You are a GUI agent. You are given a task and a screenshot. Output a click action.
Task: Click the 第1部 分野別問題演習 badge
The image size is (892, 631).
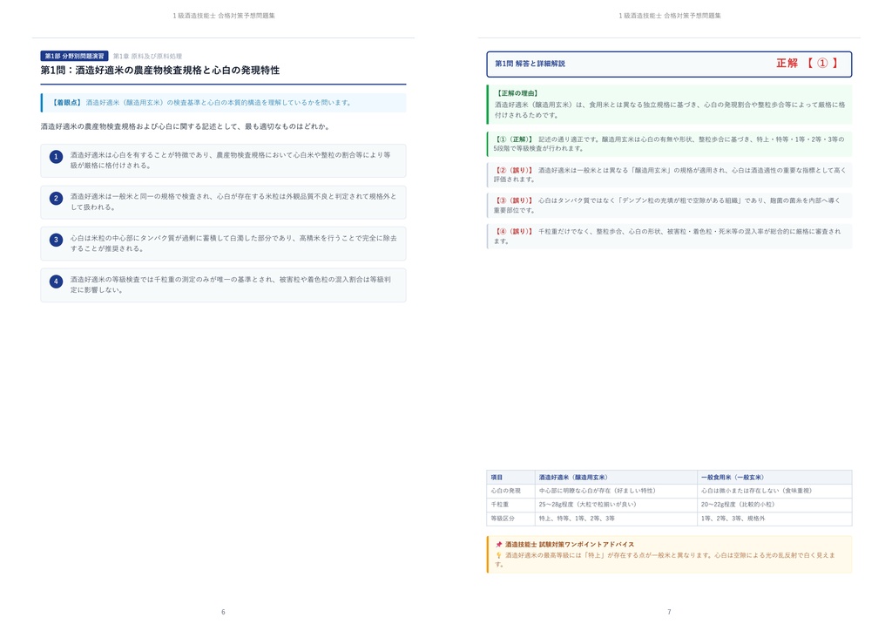(x=74, y=57)
